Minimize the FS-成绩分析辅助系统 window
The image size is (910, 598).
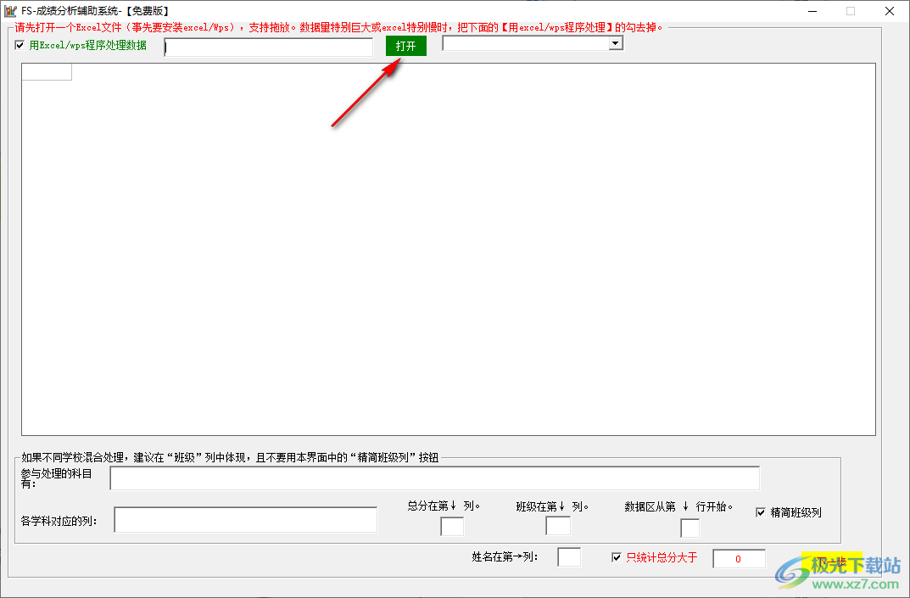[x=812, y=10]
